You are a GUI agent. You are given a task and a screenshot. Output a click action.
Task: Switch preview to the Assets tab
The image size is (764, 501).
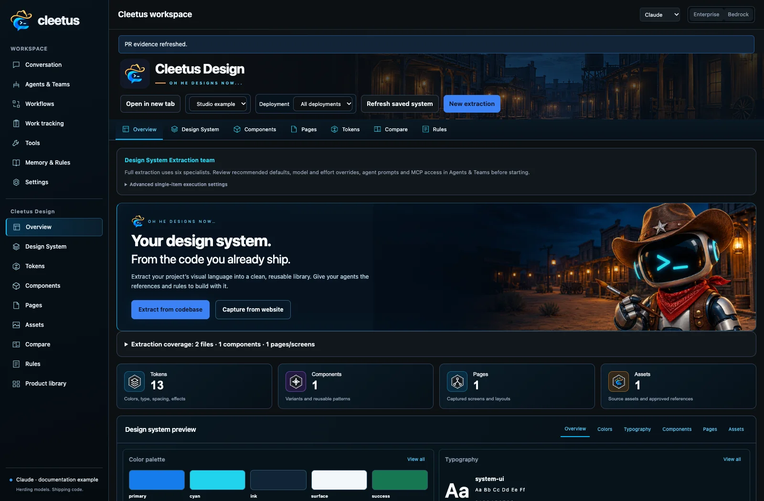[736, 429]
